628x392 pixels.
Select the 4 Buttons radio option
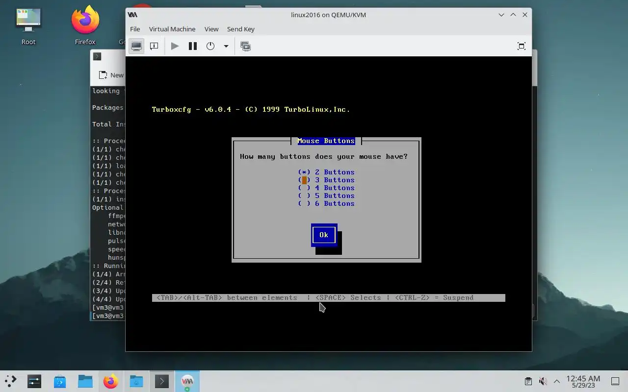click(x=326, y=188)
